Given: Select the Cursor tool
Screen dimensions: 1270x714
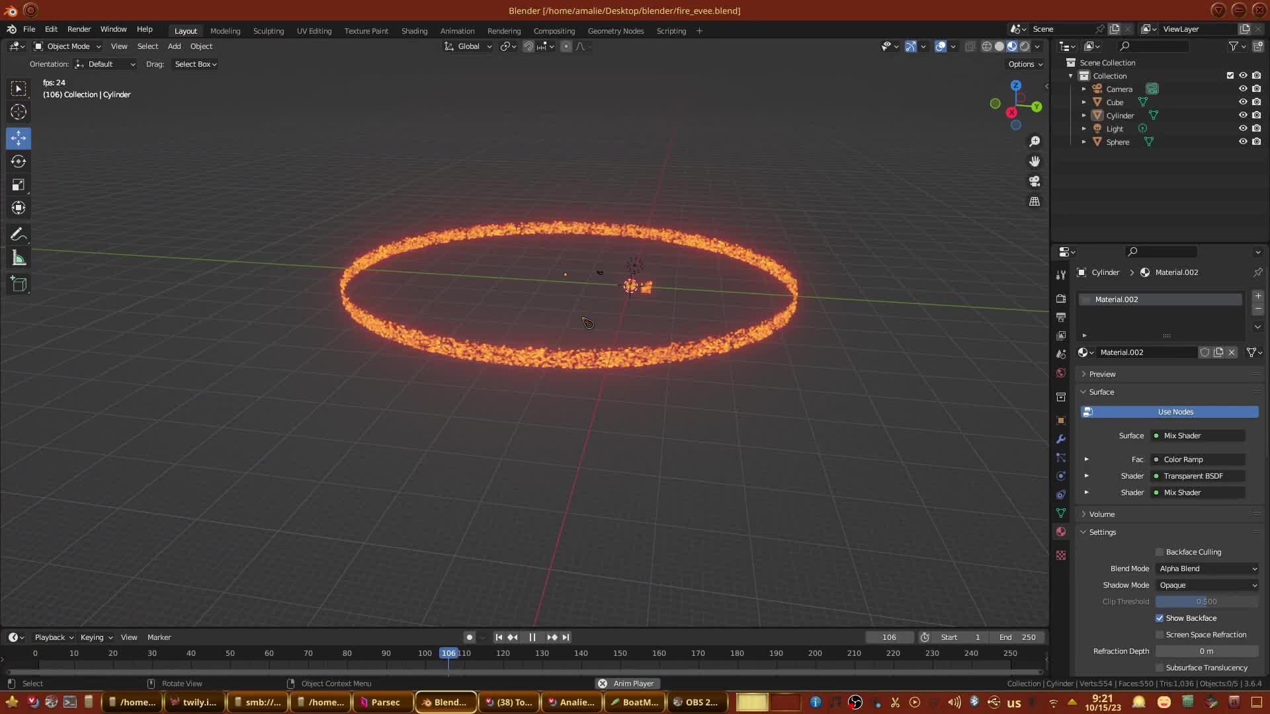Looking at the screenshot, I should pos(19,112).
